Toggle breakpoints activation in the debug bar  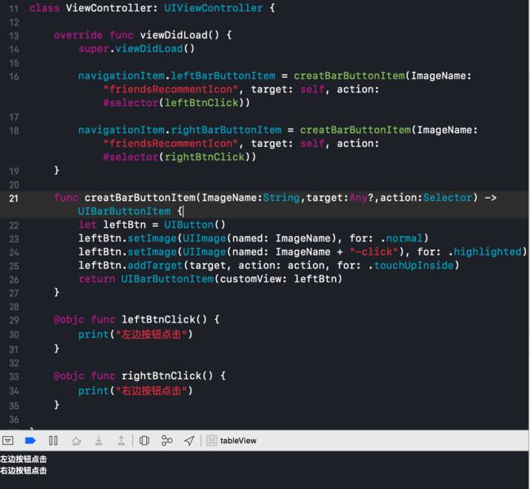coord(30,440)
